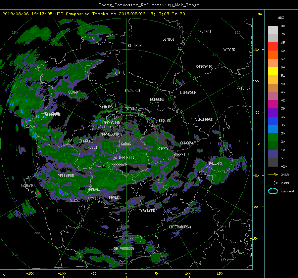Click the KARWAR city label
The width and height of the screenshot is (298, 278).
coord(27,185)
